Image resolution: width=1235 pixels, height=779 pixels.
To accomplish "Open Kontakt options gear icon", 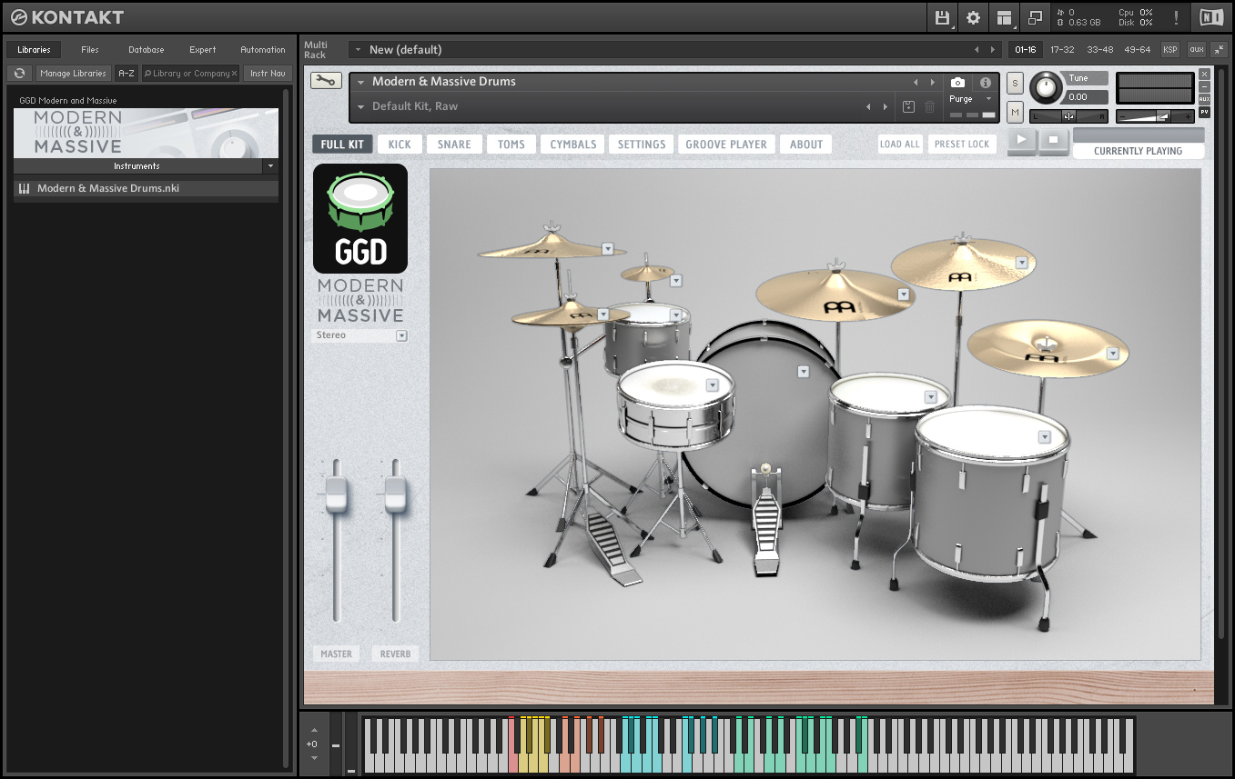I will pyautogui.click(x=974, y=17).
